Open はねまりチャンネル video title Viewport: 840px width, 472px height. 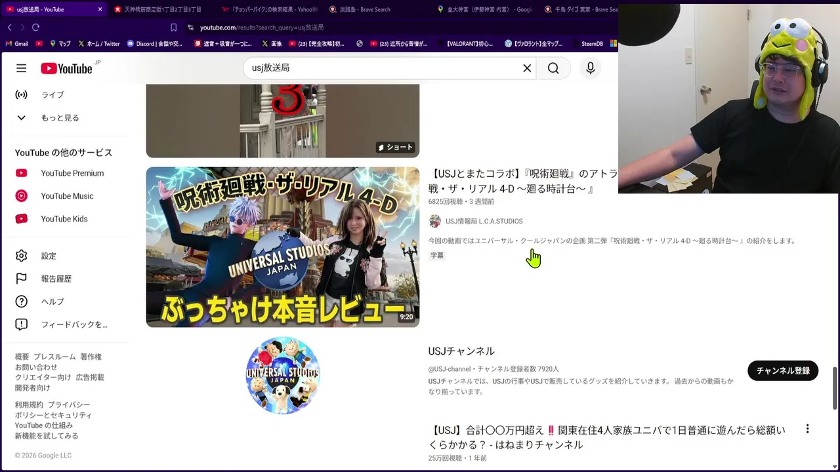[x=607, y=437]
